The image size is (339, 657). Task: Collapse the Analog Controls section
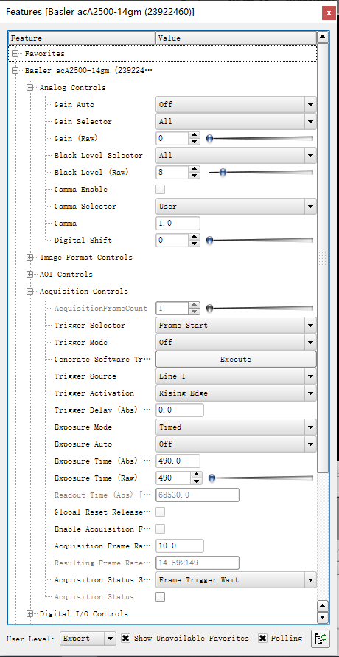pyautogui.click(x=29, y=88)
